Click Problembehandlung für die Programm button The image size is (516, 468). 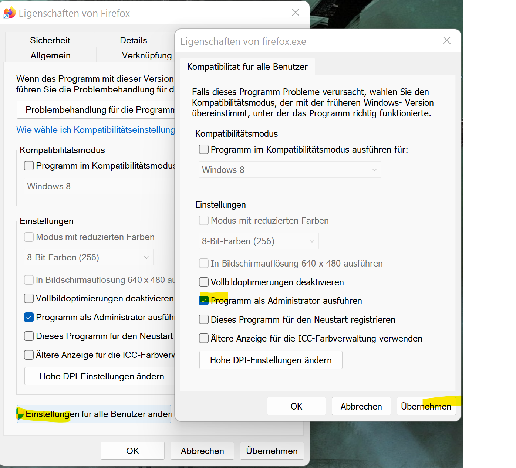point(96,110)
